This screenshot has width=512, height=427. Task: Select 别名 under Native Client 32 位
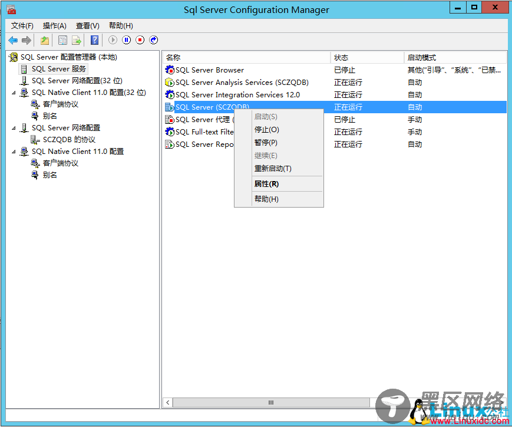tap(49, 116)
